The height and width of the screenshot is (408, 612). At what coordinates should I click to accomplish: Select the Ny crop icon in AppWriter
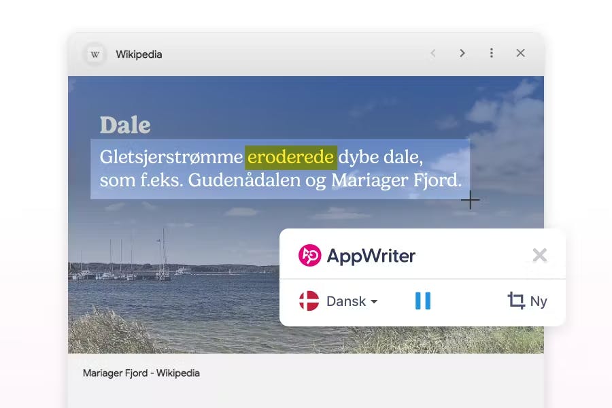(516, 301)
